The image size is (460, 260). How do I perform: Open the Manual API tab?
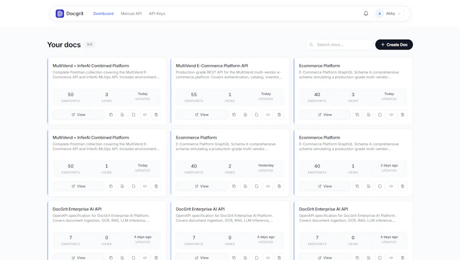(x=131, y=13)
